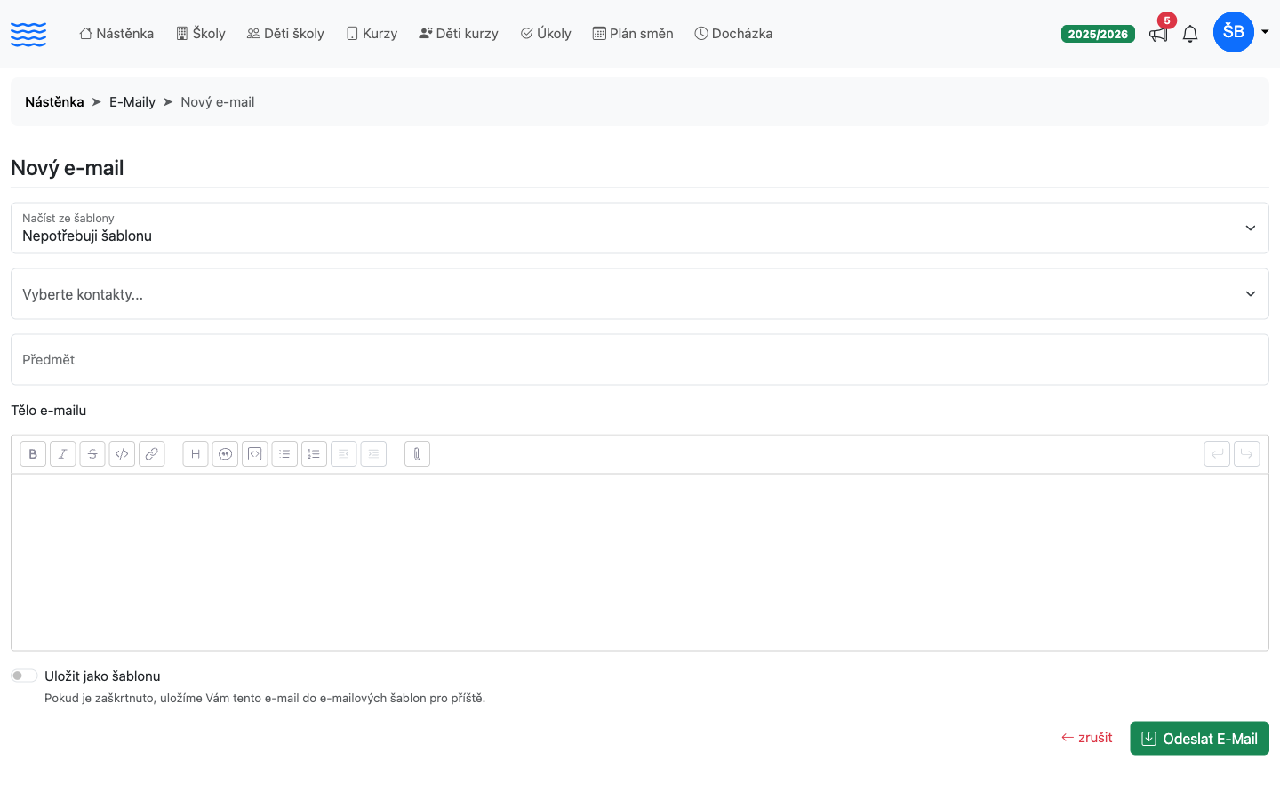
Task: Go to Nástěnka in the top navigation
Action: [116, 34]
